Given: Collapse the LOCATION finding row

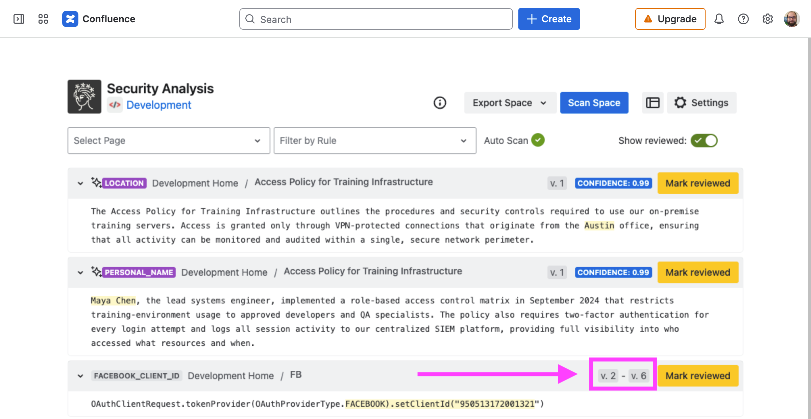Looking at the screenshot, I should pyautogui.click(x=80, y=183).
